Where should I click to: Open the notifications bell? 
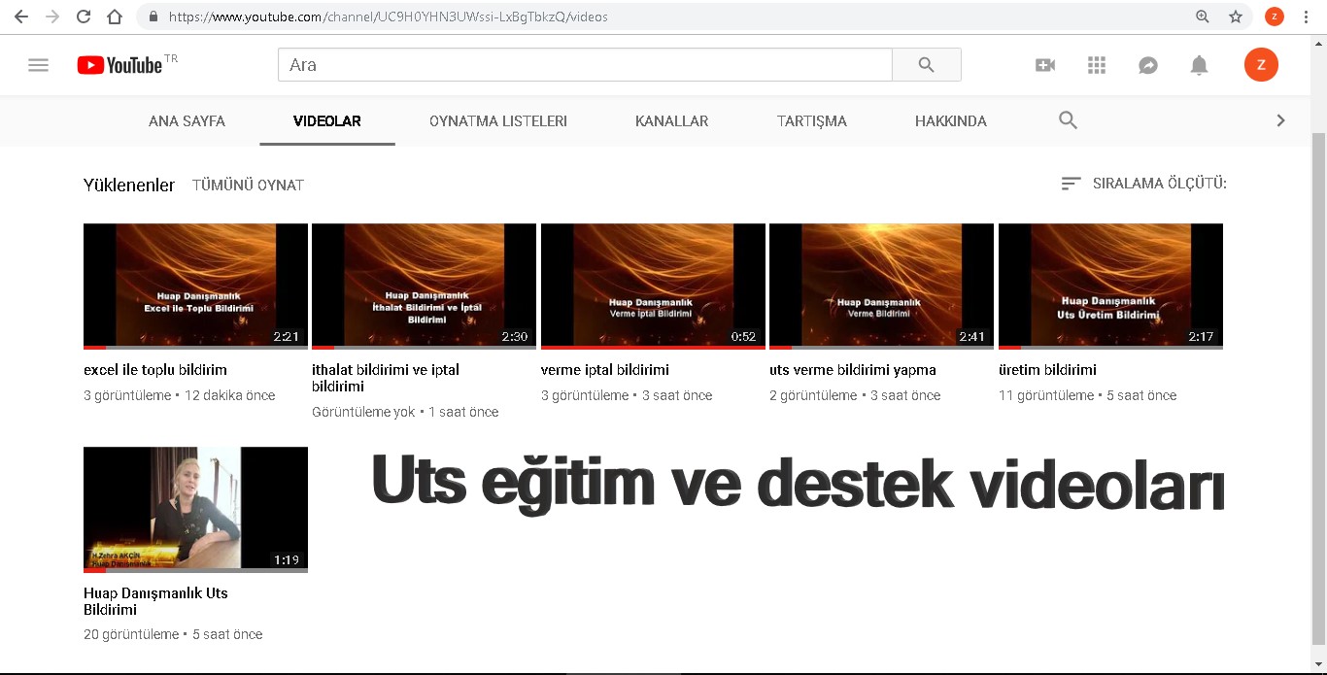1200,65
